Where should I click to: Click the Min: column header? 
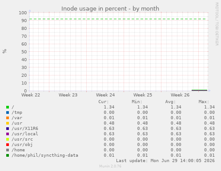[x=137, y=102]
